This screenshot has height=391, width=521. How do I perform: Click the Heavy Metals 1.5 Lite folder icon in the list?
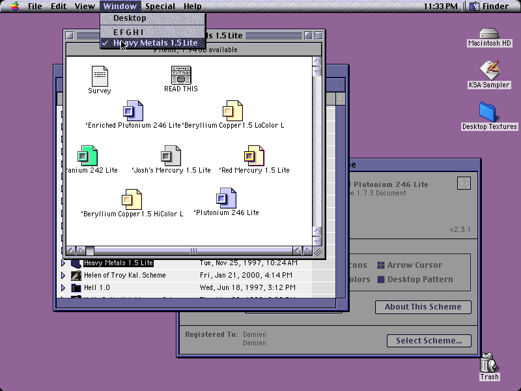coord(76,263)
